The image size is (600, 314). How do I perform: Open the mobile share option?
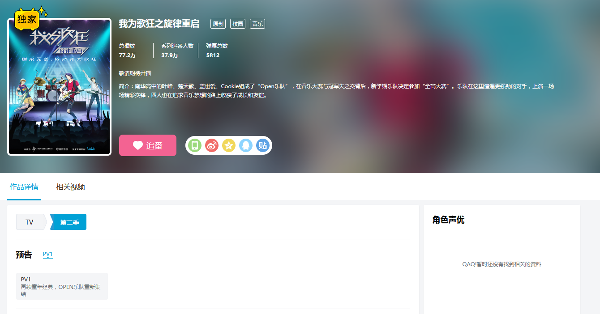pos(195,145)
